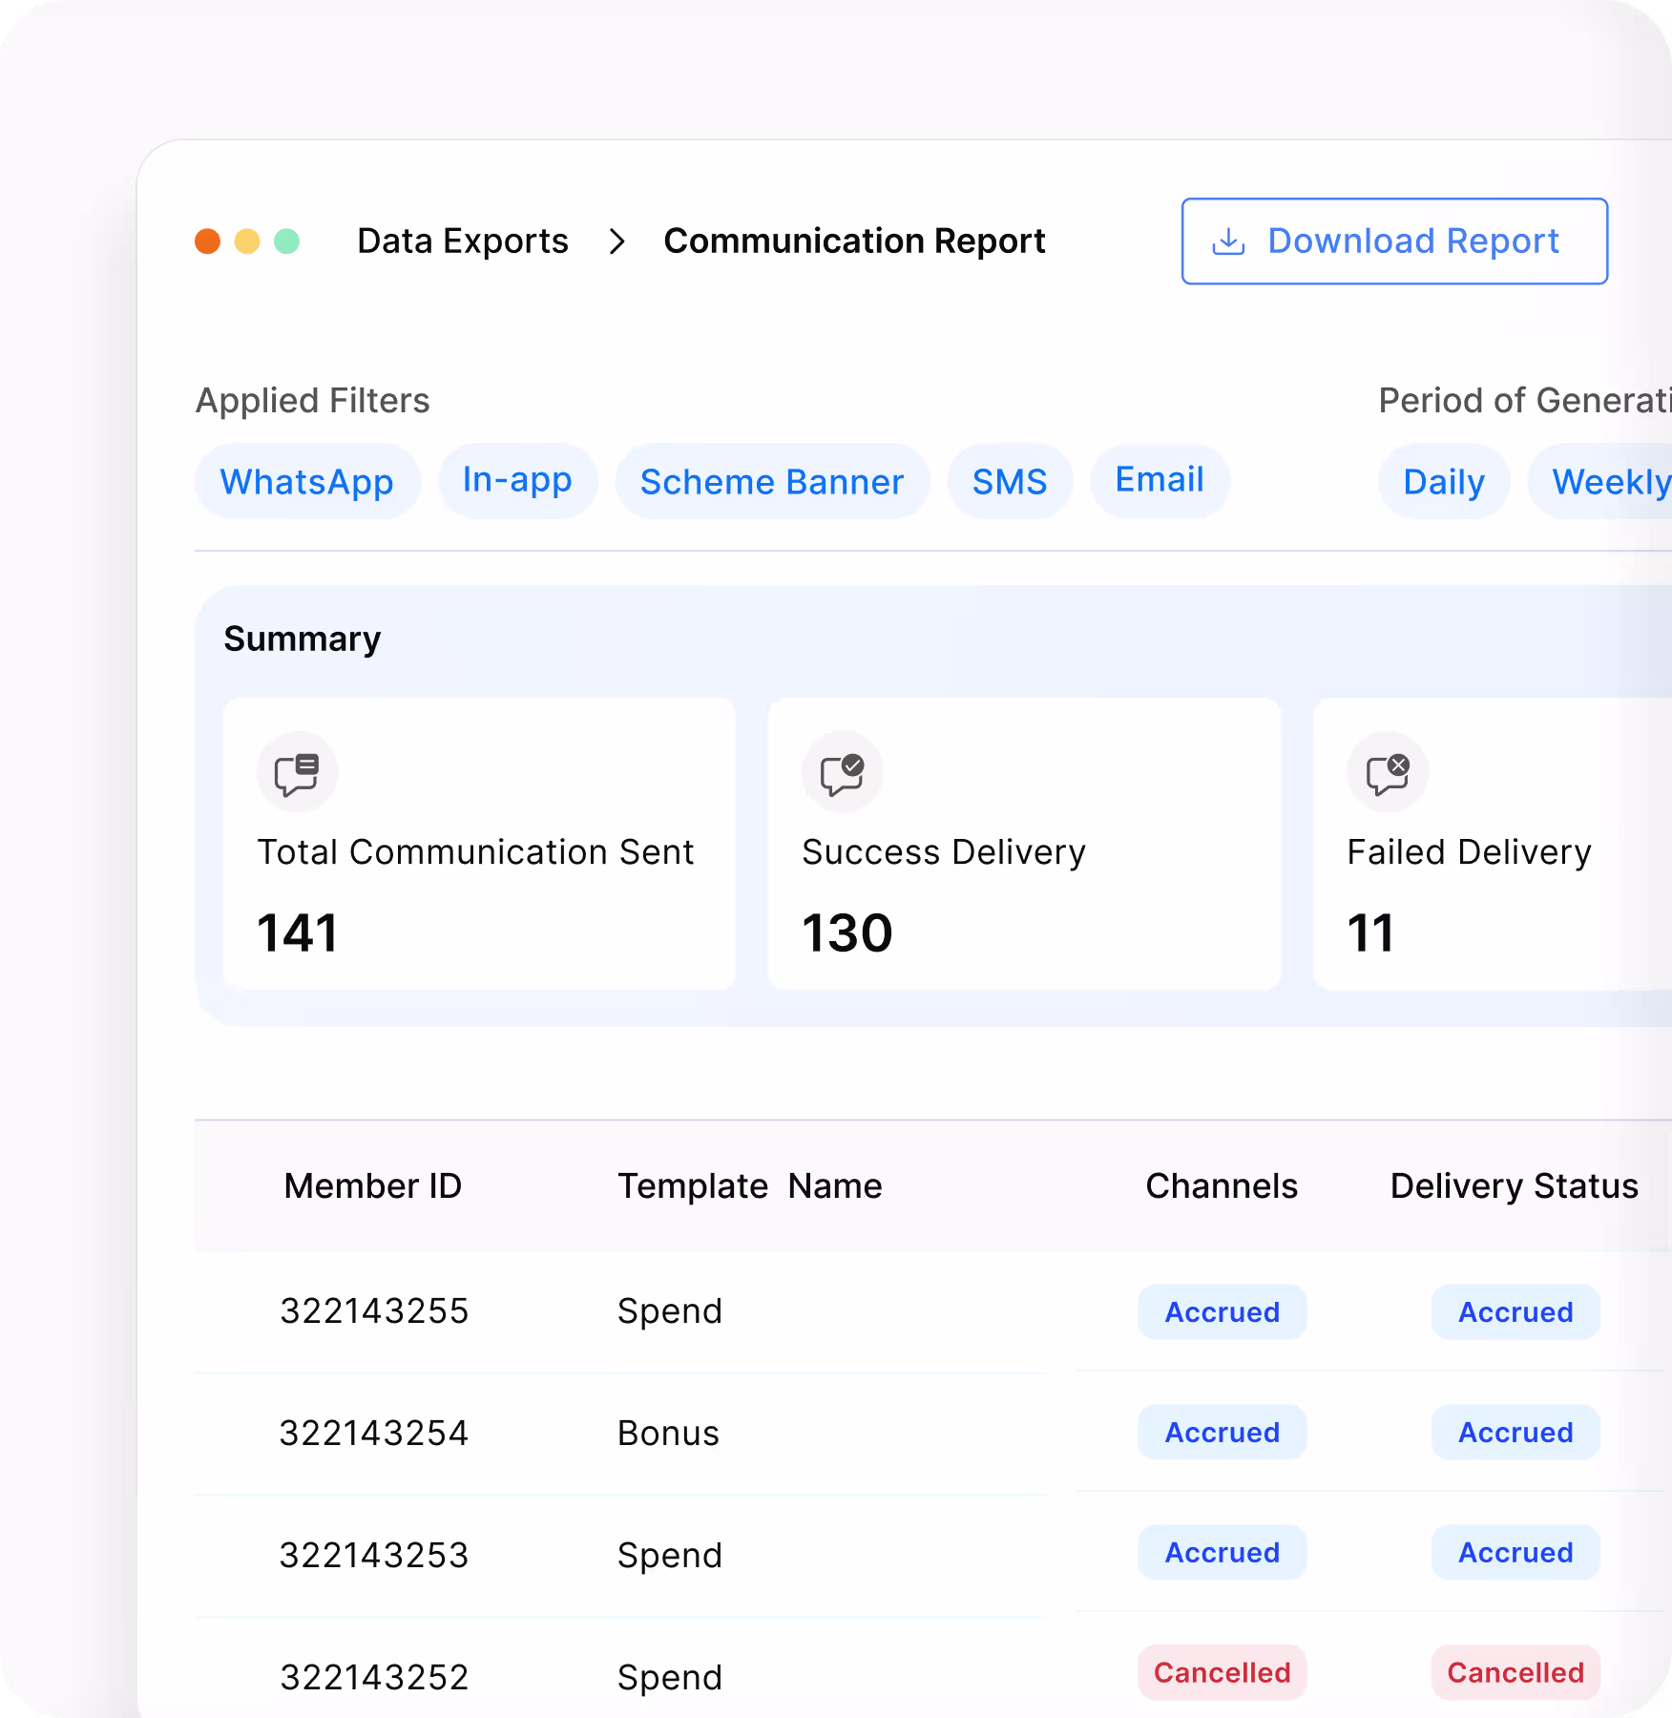The height and width of the screenshot is (1718, 1672).
Task: Select the WhatsApp filter chip
Action: pyautogui.click(x=307, y=481)
